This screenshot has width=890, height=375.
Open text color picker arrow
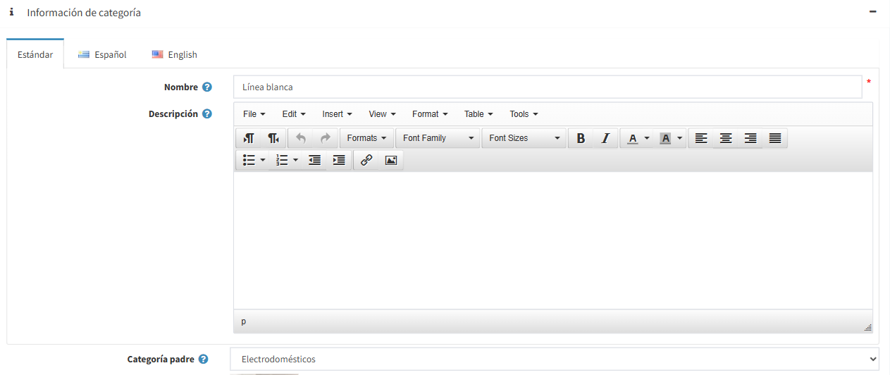pyautogui.click(x=647, y=138)
